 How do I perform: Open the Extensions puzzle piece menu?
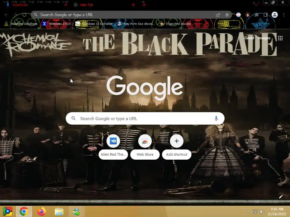[x=257, y=15]
